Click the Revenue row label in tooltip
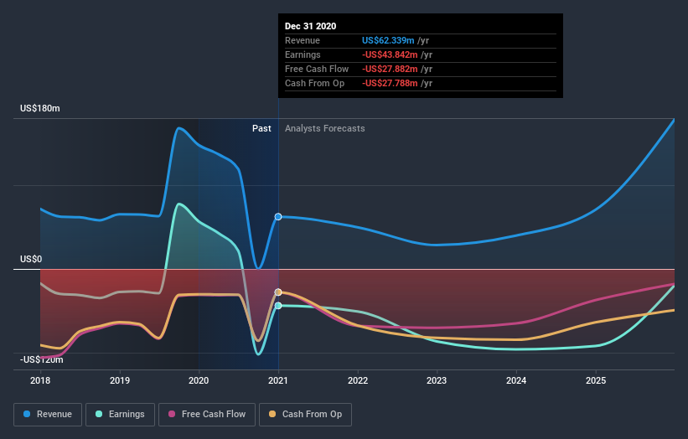Image resolution: width=688 pixels, height=439 pixels. 303,40
